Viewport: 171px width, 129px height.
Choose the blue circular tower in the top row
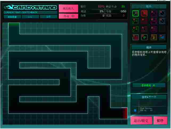click(162, 13)
